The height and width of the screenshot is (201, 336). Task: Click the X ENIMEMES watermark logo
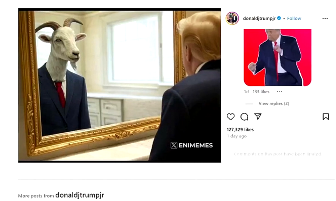point(191,145)
